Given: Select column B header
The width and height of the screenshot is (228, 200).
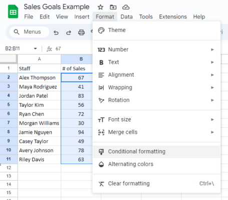Looking at the screenshot, I should click(x=77, y=59).
